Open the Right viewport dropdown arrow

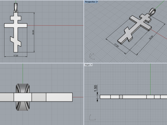tap(92, 65)
